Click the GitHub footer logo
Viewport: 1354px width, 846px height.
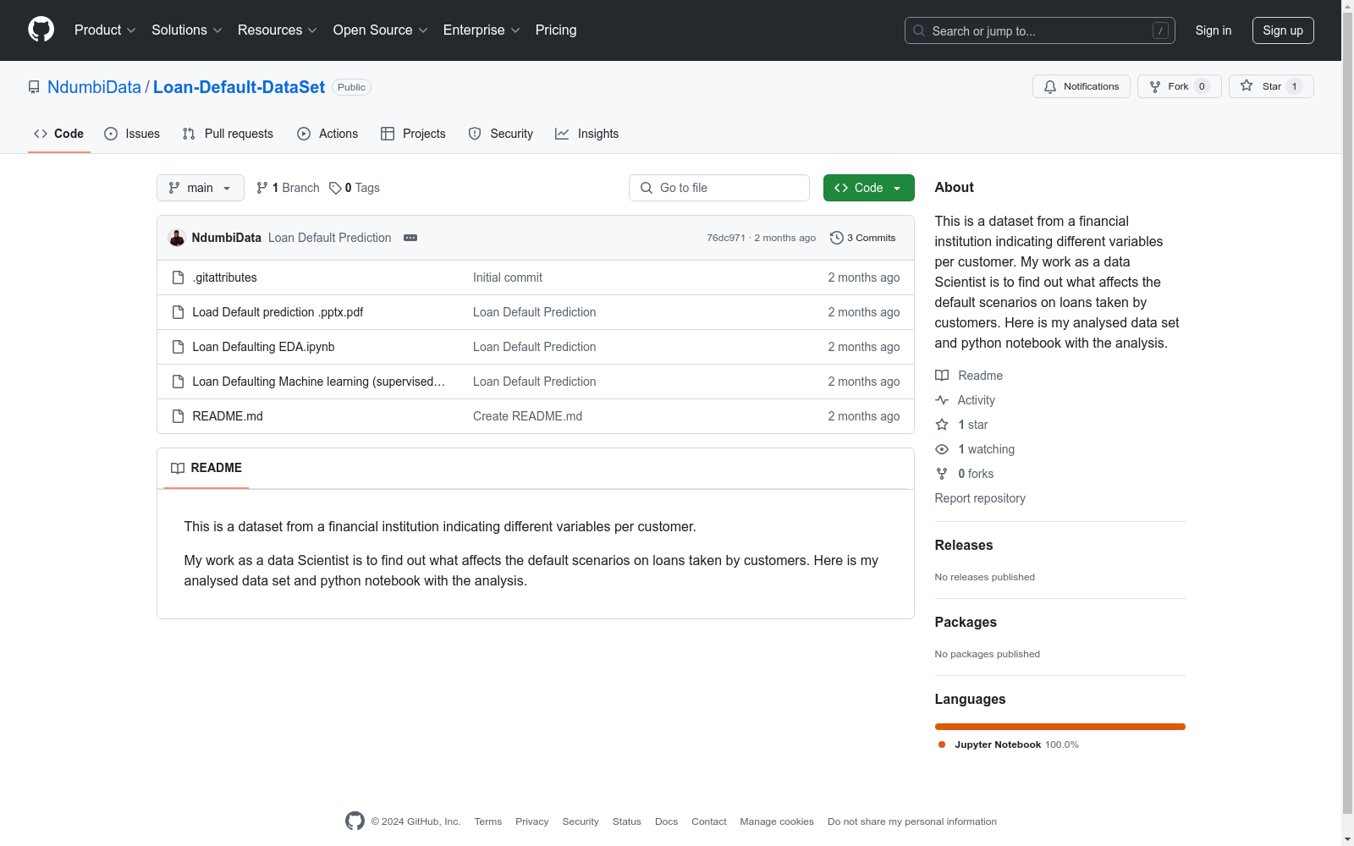(x=355, y=821)
